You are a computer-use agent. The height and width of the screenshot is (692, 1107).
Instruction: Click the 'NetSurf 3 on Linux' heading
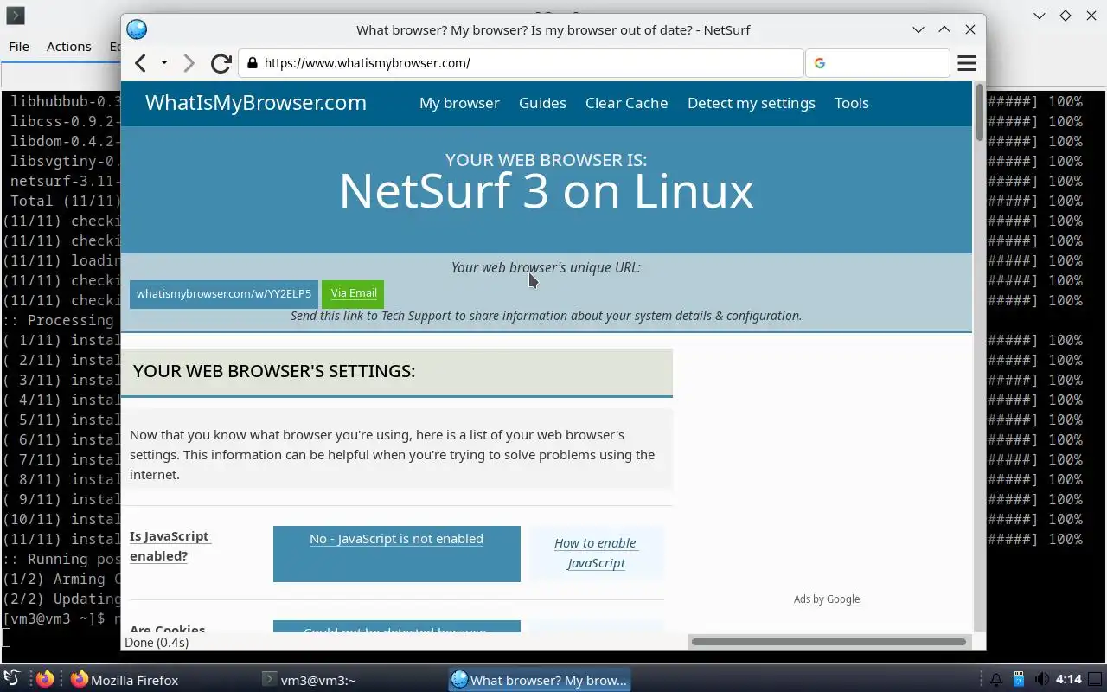click(546, 191)
